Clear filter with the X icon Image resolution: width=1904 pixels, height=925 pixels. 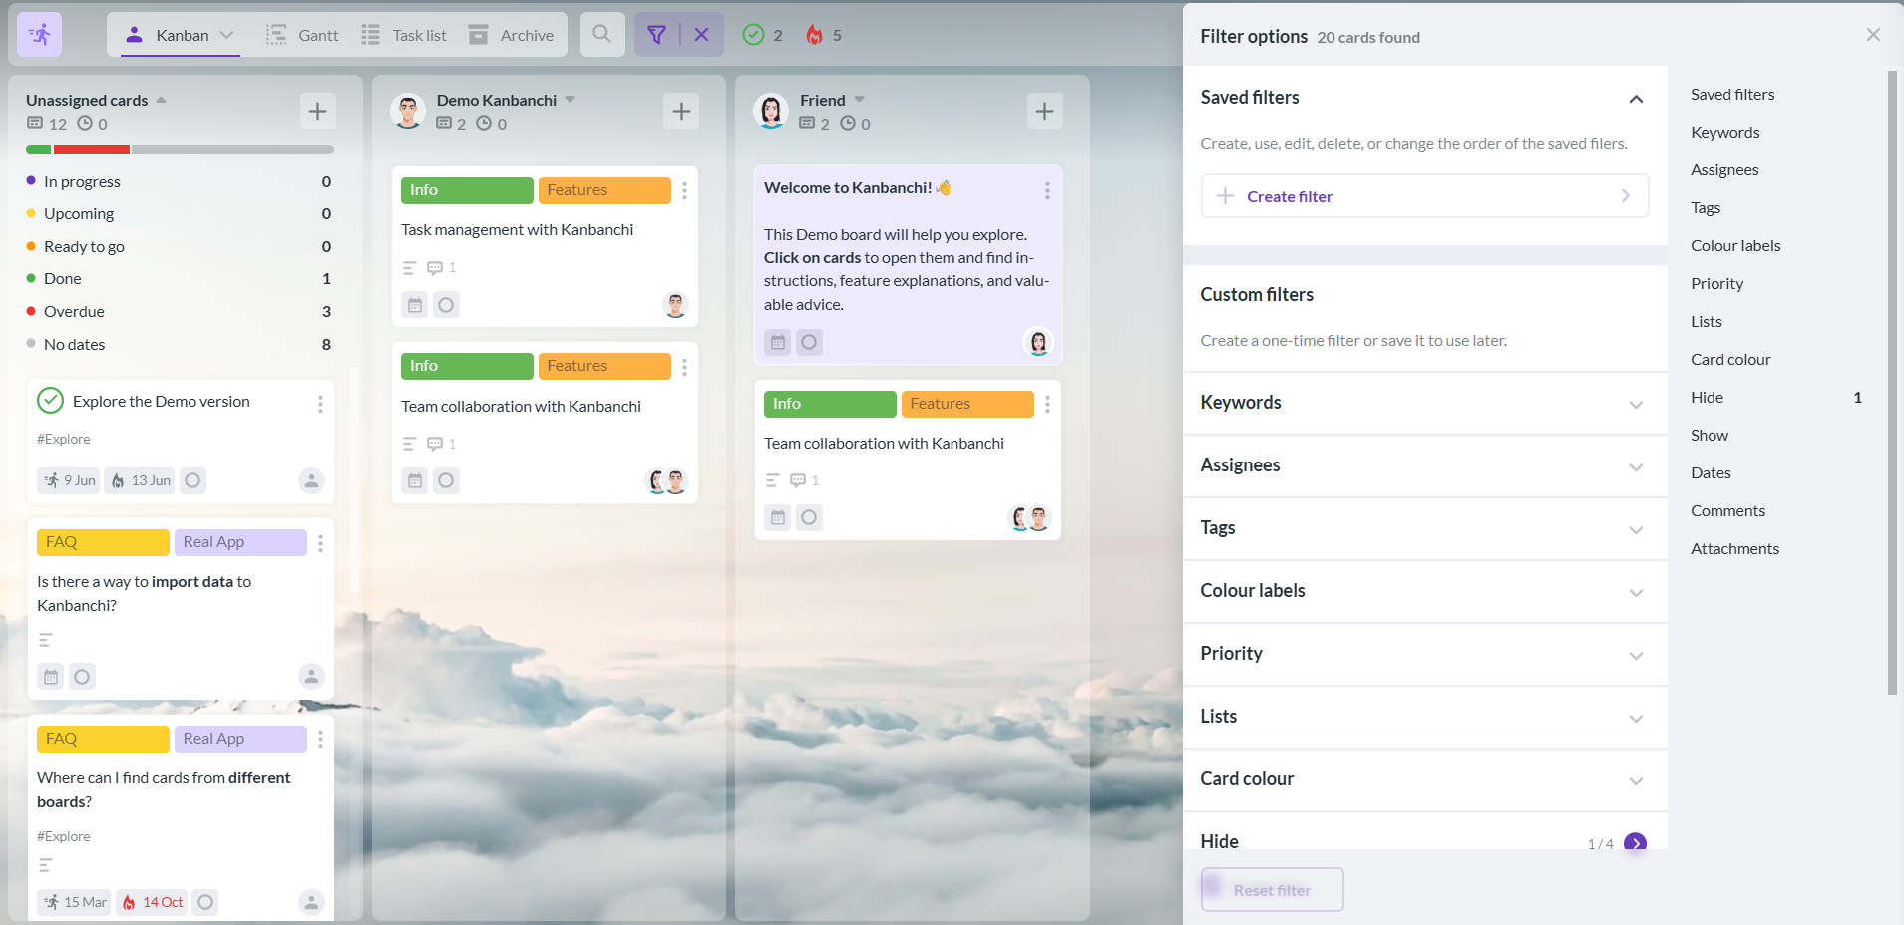point(702,35)
